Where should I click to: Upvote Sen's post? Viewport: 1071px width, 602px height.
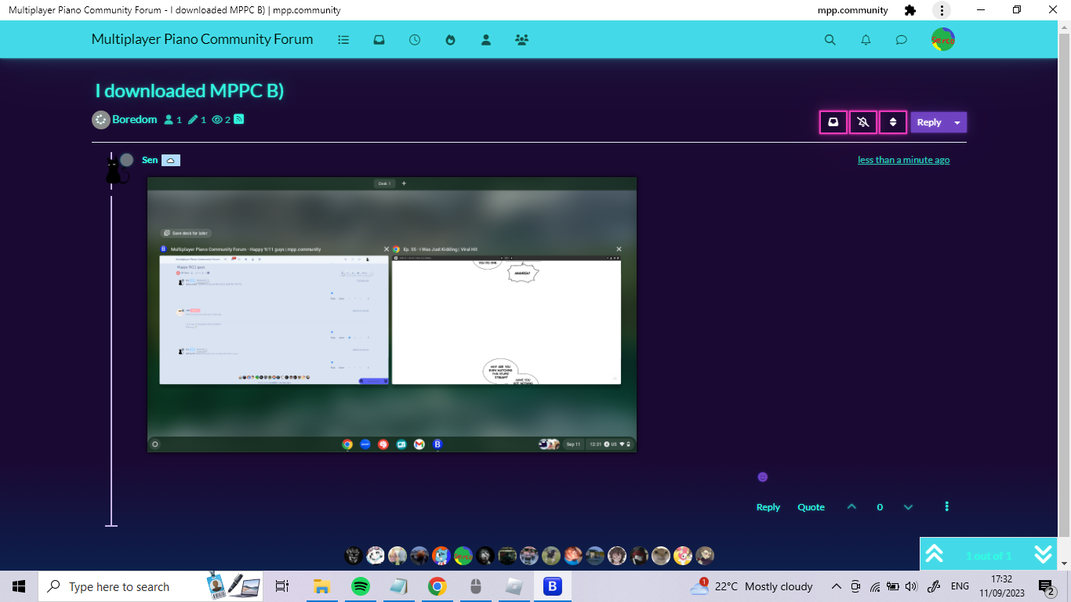(851, 507)
